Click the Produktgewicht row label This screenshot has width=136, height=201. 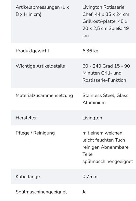tap(33, 51)
